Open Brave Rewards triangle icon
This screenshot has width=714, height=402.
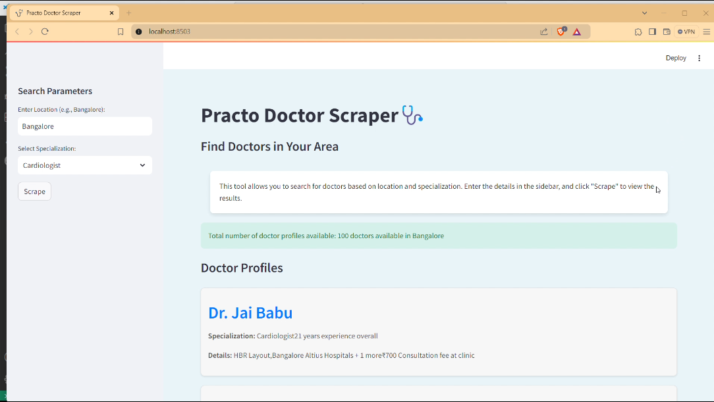coord(577,32)
